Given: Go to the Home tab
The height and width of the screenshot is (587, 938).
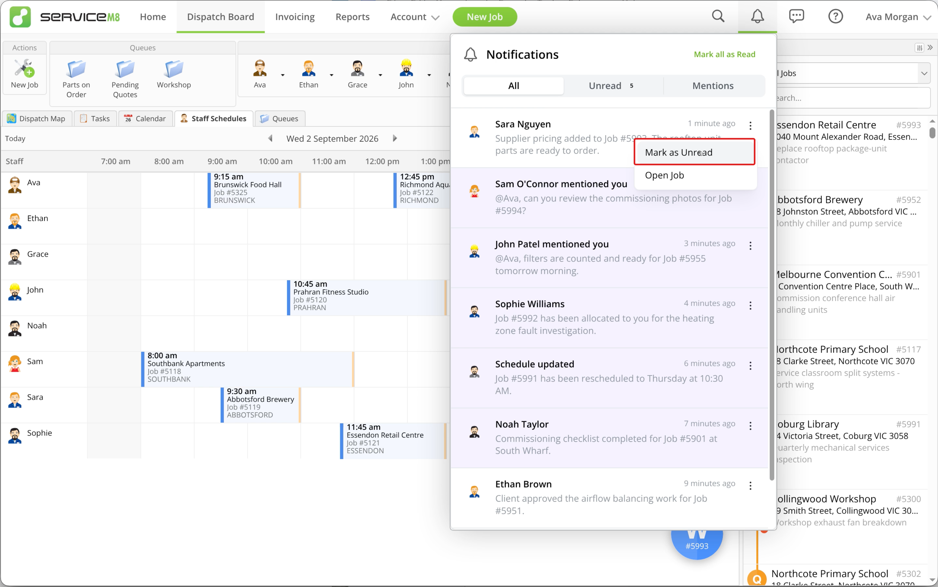Looking at the screenshot, I should pyautogui.click(x=153, y=17).
